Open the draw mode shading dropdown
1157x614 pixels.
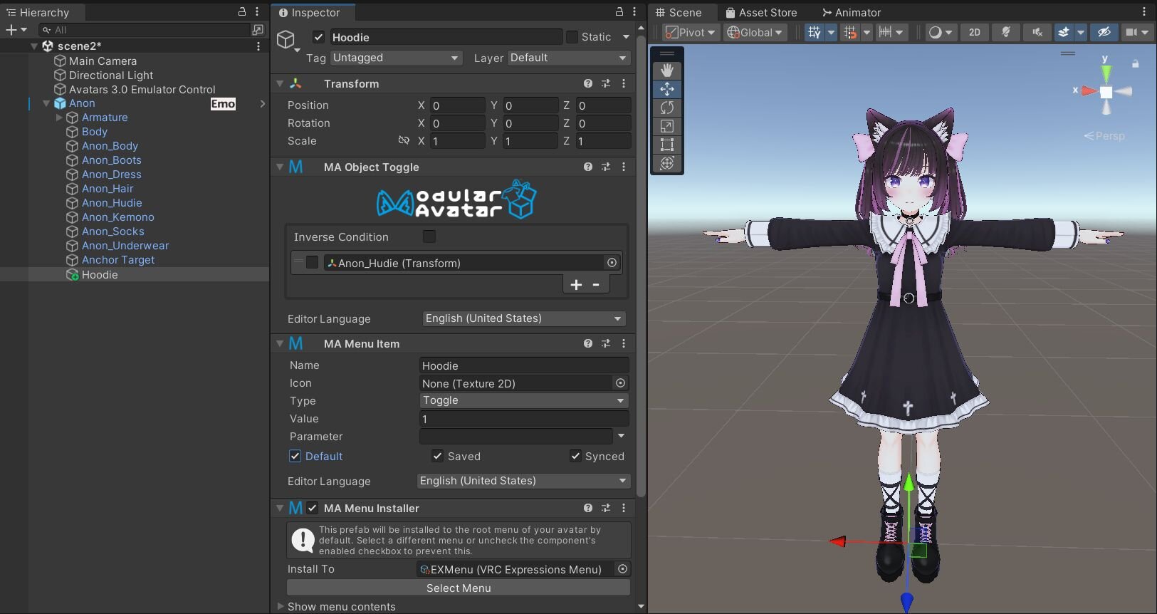pyautogui.click(x=941, y=32)
